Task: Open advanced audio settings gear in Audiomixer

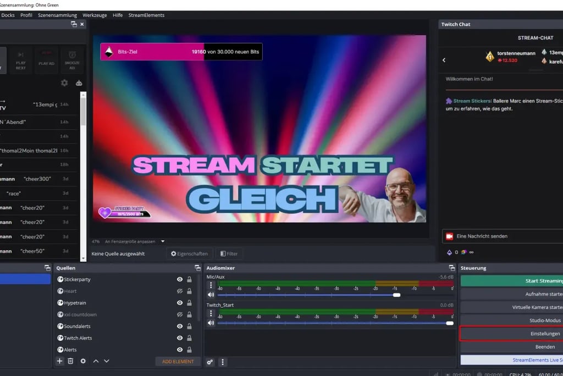Action: pos(209,362)
